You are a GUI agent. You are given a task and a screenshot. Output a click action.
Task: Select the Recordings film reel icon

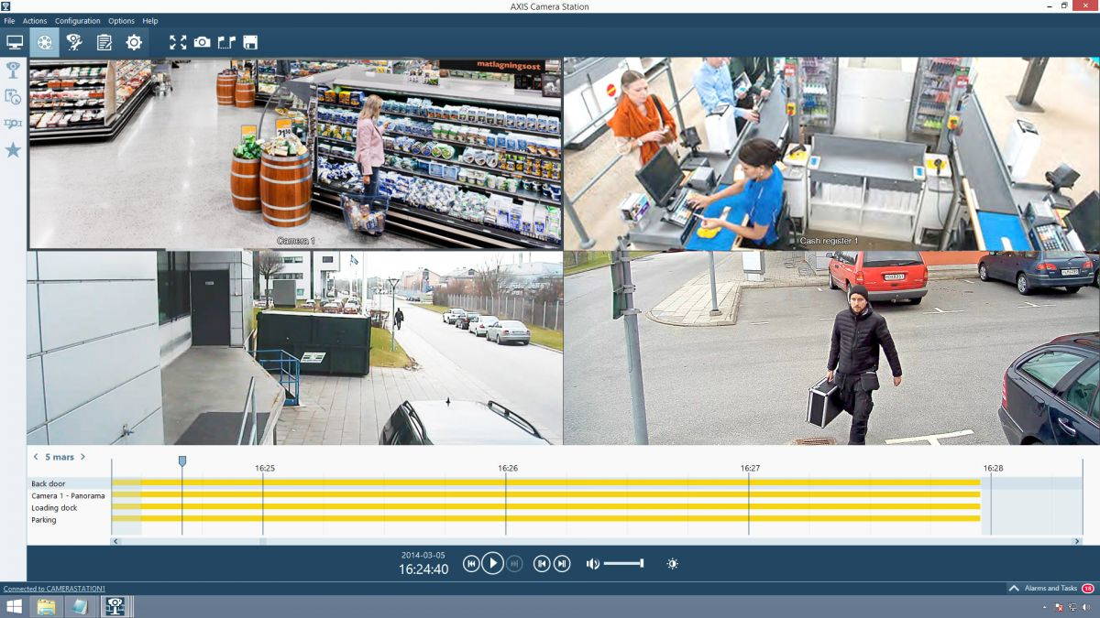(x=44, y=42)
